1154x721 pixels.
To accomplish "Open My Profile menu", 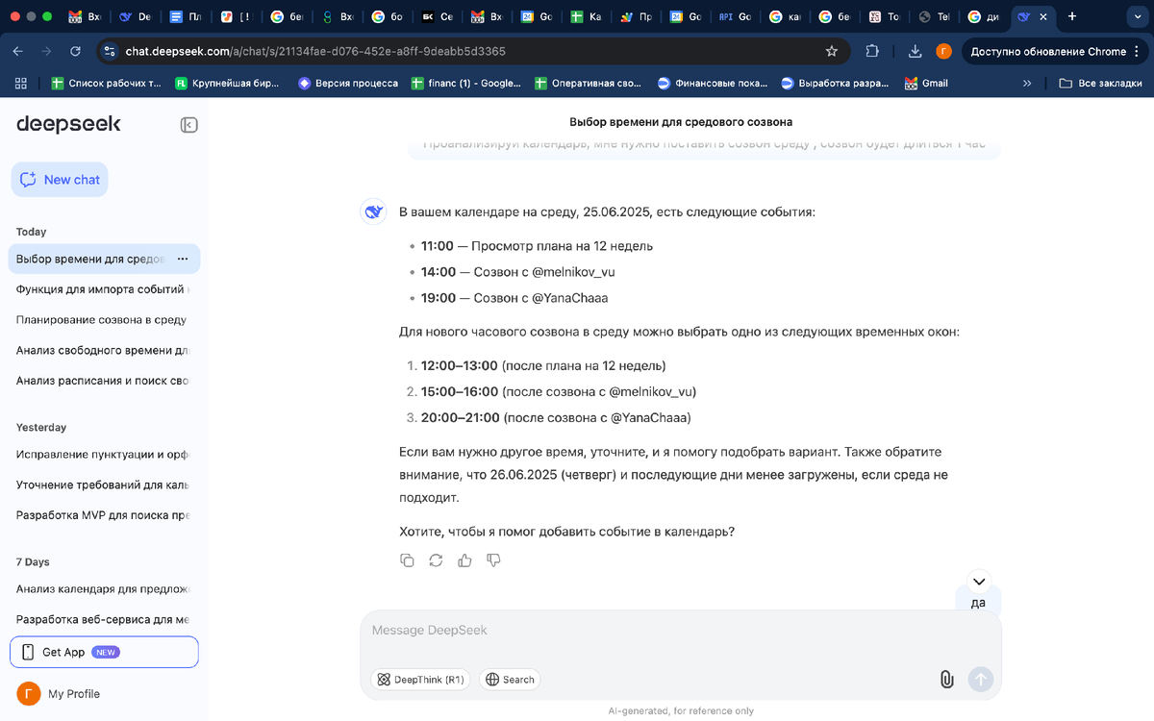I will tap(59, 694).
